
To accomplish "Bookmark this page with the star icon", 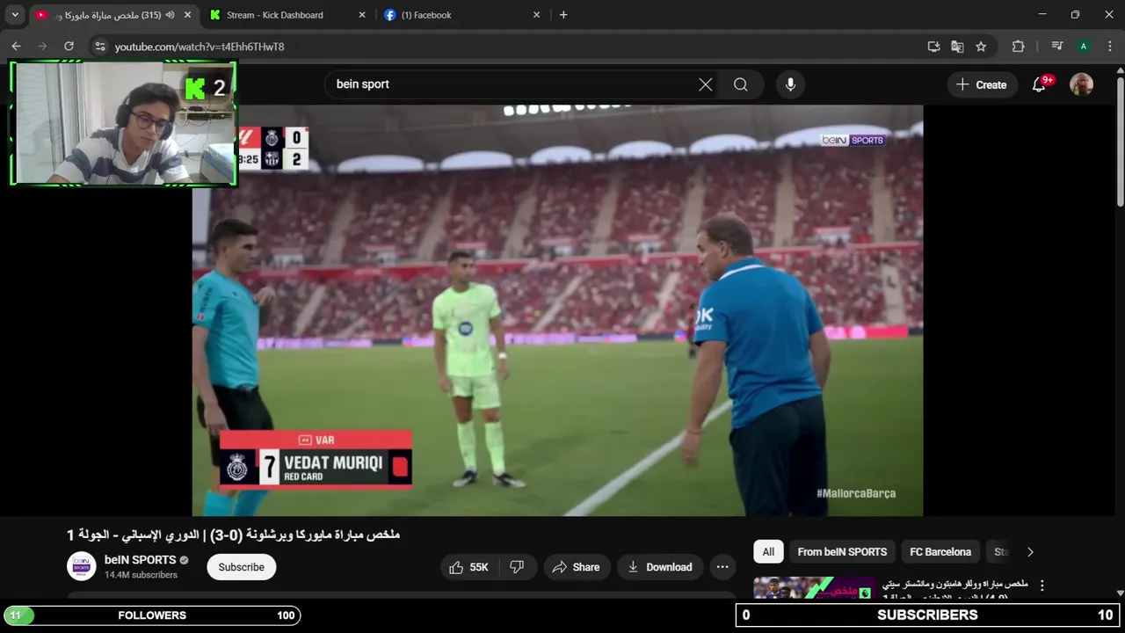I will pos(981,47).
